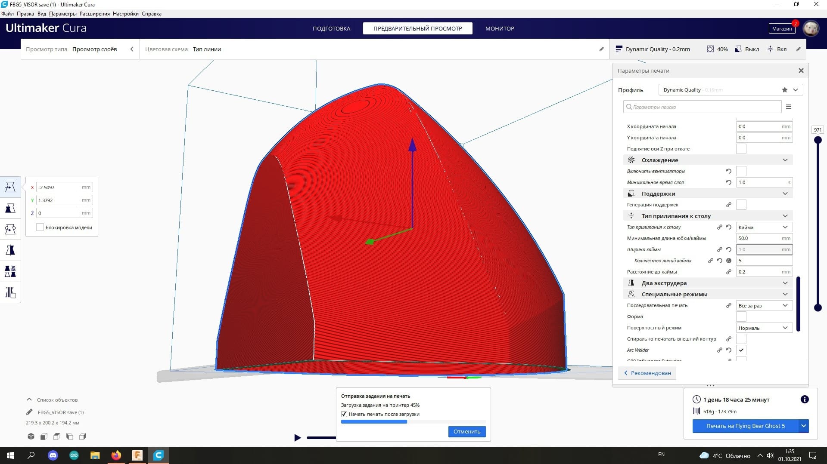
Task: Open settings visibility hamburger menu
Action: pyautogui.click(x=789, y=107)
